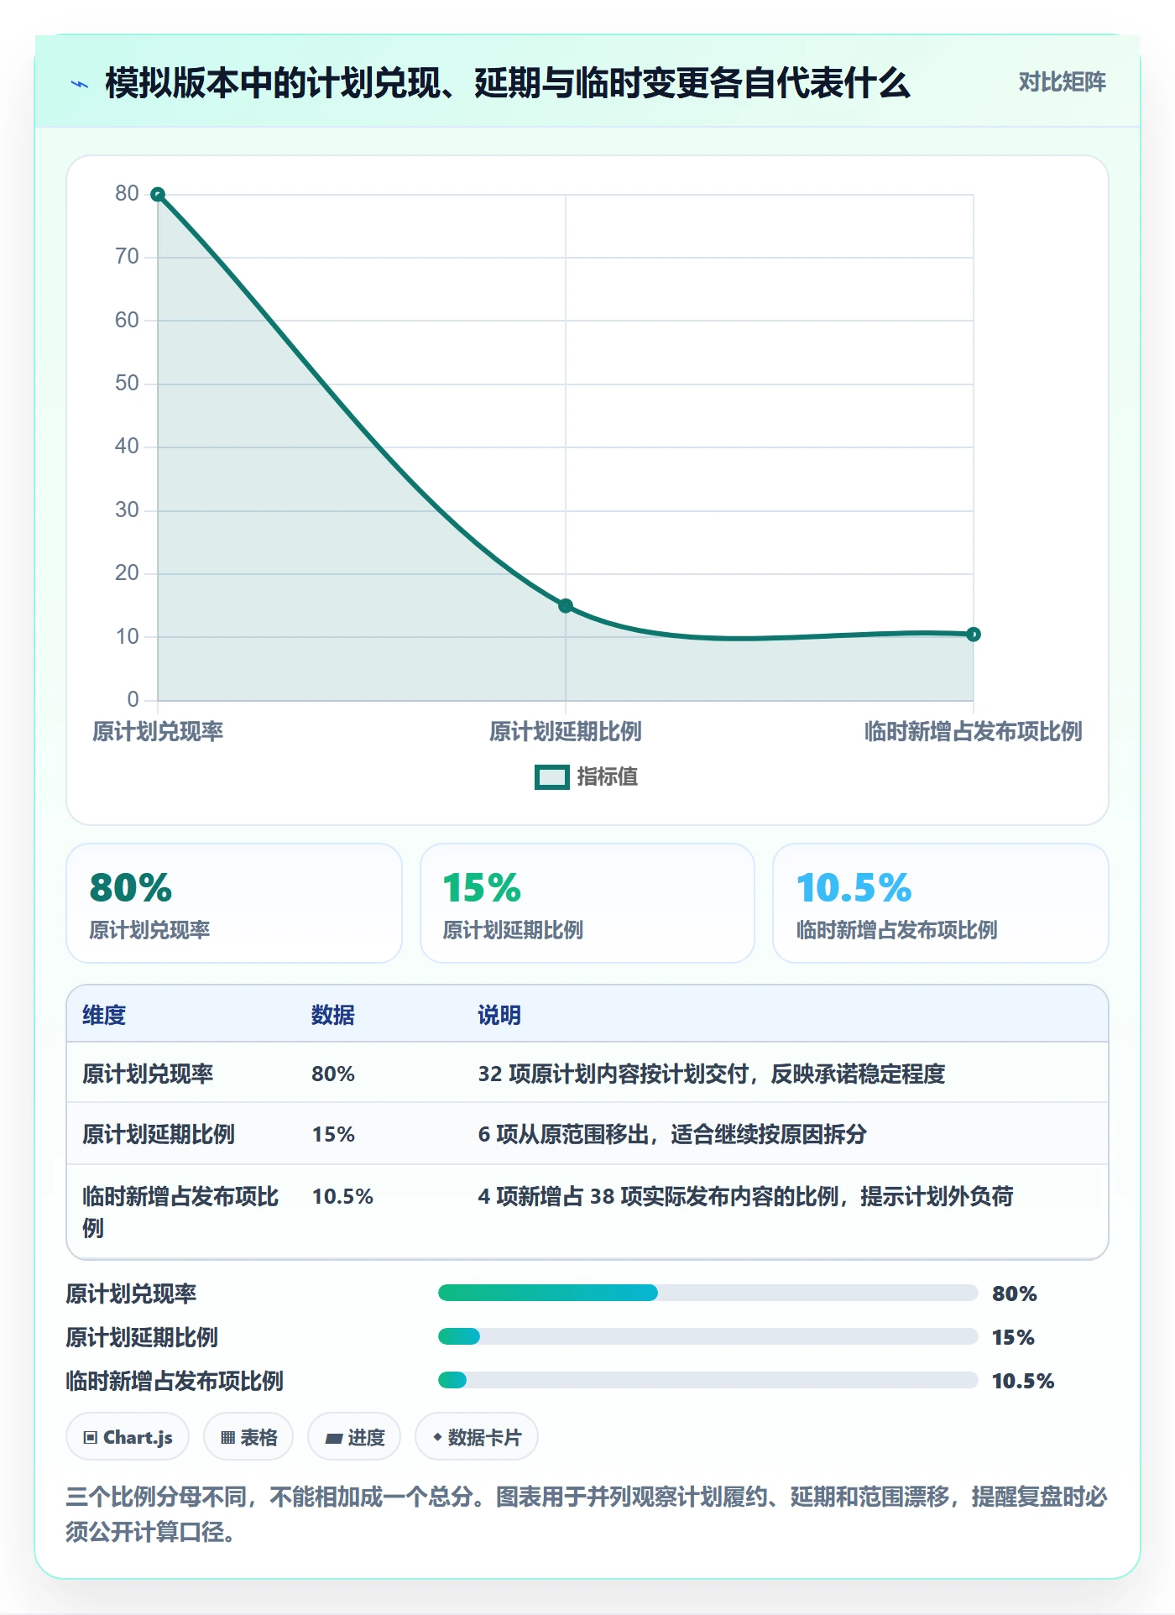
Task: Click the 原计划兑现率 80% progress bar
Action: tap(708, 1293)
